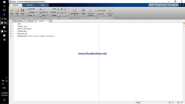This screenshot has width=185, height=104.
Task: Open the Action Center notification icon
Action: point(4,100)
